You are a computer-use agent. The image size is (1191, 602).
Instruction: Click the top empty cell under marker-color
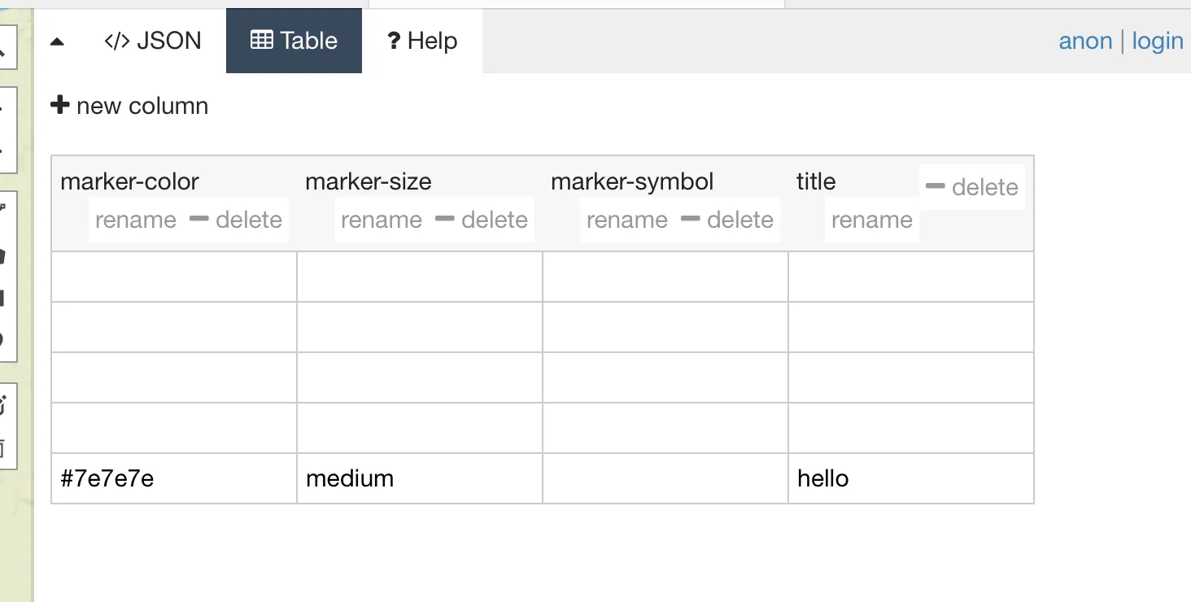click(x=174, y=277)
